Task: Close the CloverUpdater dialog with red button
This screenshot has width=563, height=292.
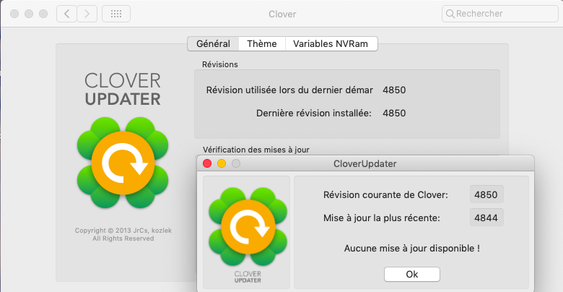Action: click(207, 163)
